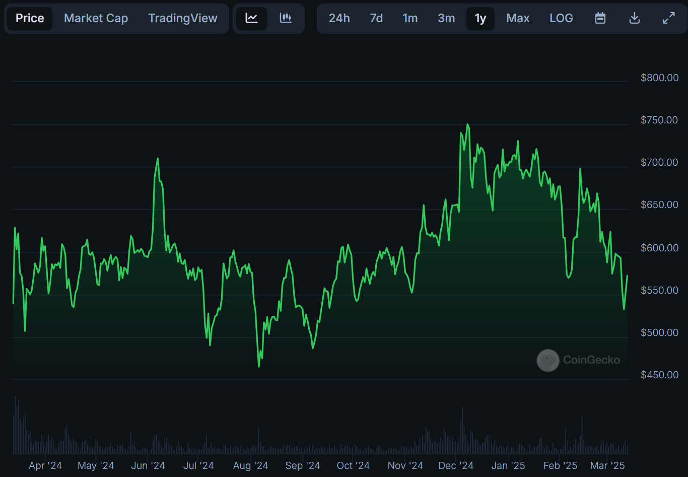The image size is (688, 477).
Task: Click the $650.00 axis label
Action: 659,205
